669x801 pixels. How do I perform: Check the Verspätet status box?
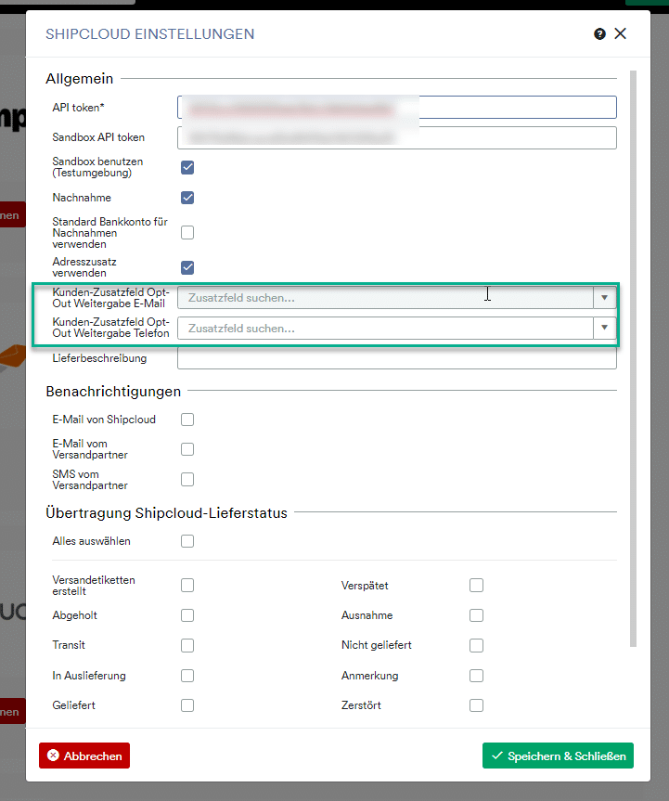477,585
